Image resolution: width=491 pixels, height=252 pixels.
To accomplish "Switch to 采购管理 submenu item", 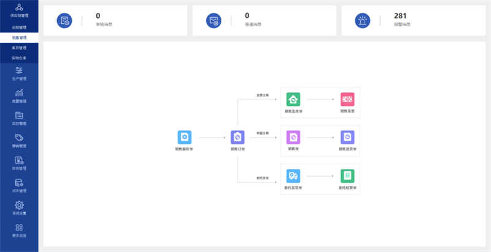I will tap(19, 27).
